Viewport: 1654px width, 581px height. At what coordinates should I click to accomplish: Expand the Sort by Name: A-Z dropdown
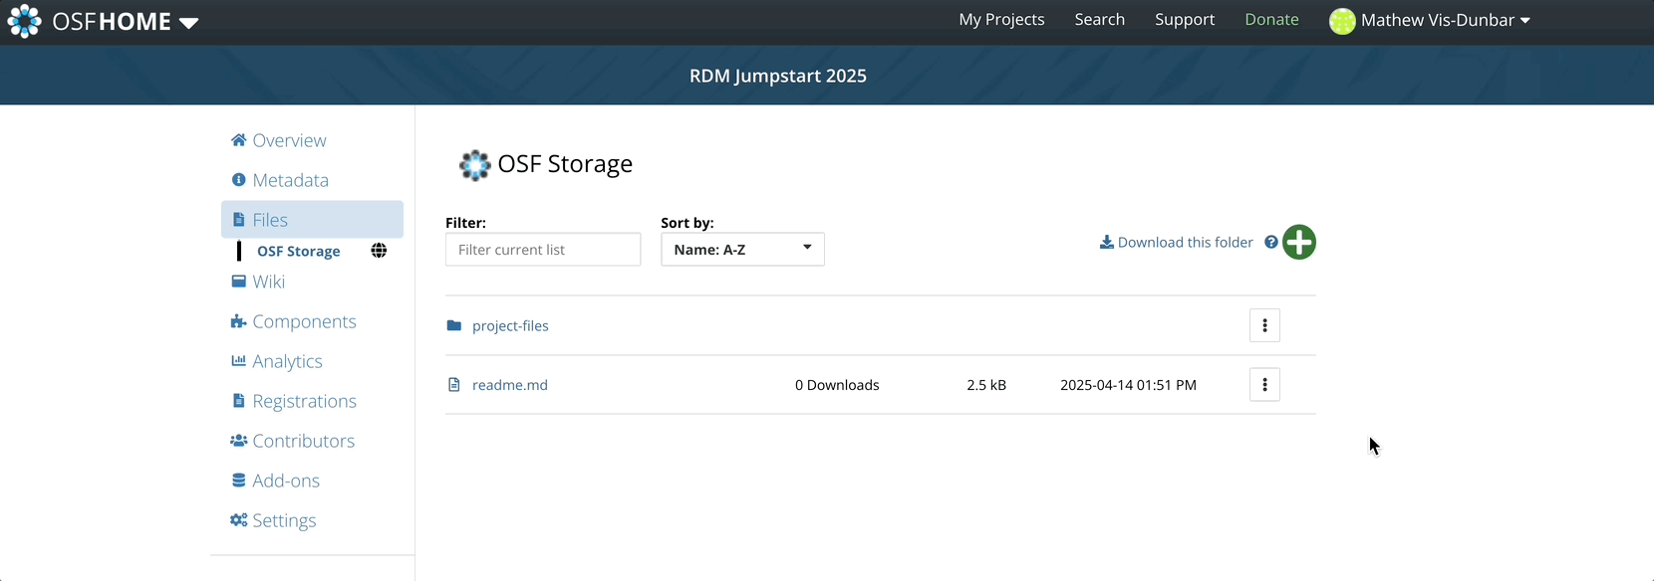(742, 249)
